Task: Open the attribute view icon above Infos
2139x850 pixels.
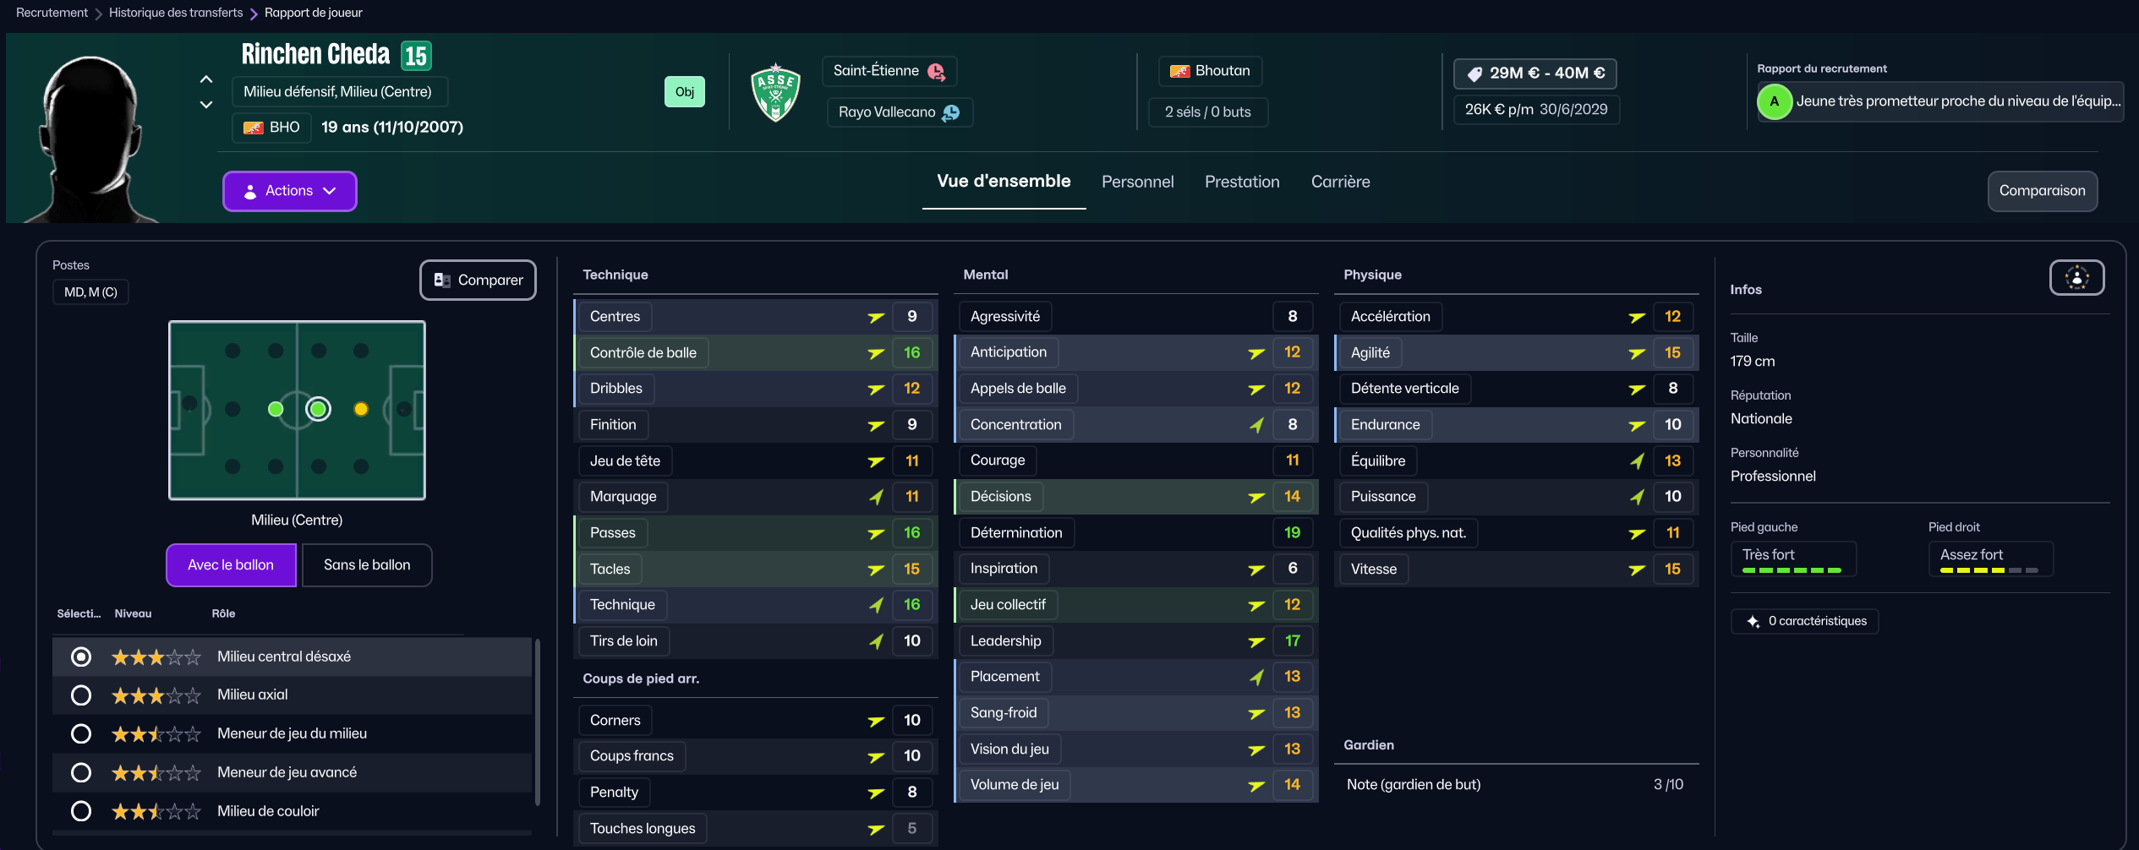Action: click(2076, 278)
